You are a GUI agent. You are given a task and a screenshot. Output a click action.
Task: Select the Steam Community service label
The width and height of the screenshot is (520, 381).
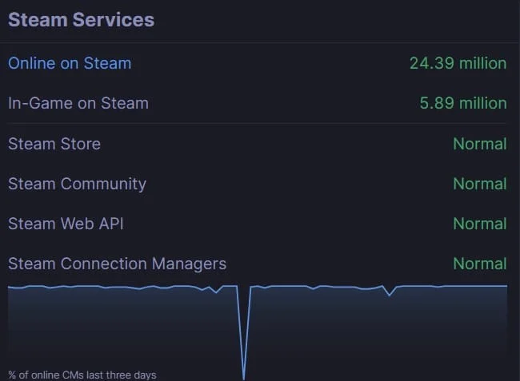coord(77,184)
